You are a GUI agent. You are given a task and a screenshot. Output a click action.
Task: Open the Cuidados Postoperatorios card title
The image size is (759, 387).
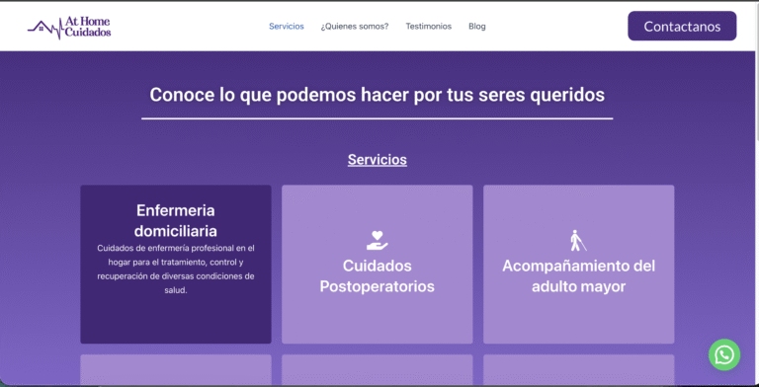tap(378, 275)
